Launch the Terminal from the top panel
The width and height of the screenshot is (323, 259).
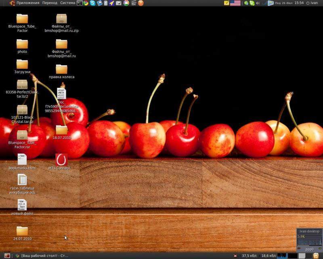[80, 3]
